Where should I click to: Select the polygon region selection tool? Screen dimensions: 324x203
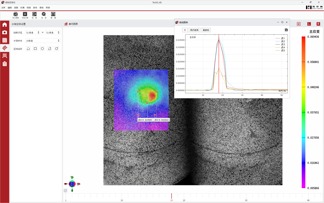pos(28,49)
